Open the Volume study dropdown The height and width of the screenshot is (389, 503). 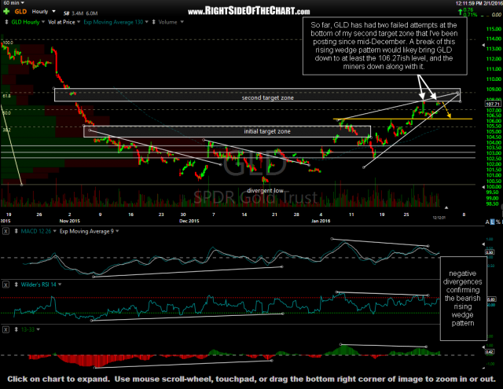(x=182, y=22)
